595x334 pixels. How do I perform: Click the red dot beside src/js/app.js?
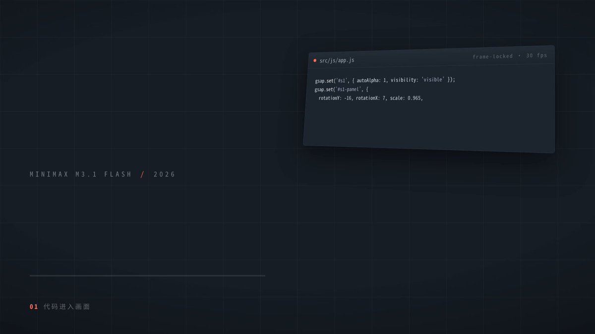(315, 60)
